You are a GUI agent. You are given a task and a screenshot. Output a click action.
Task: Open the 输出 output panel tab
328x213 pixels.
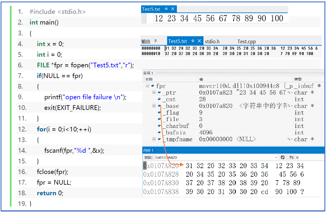tap(146, 42)
